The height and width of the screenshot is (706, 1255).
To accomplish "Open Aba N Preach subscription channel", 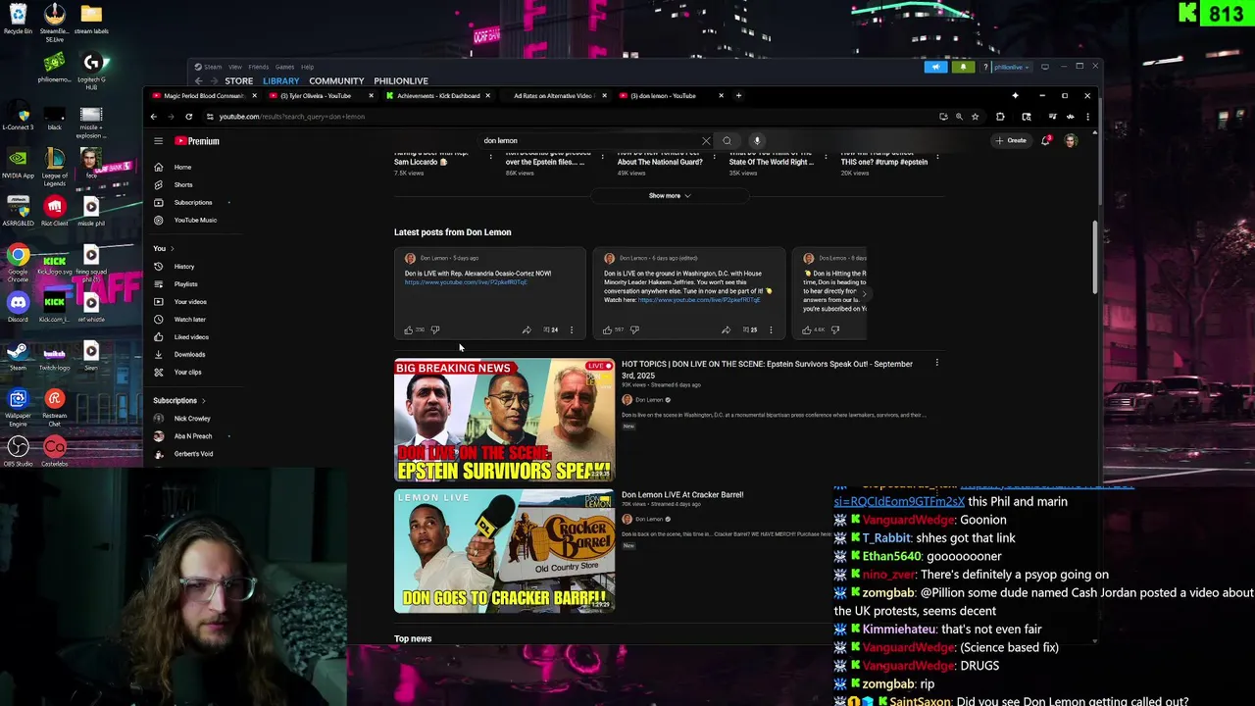I will [x=191, y=436].
